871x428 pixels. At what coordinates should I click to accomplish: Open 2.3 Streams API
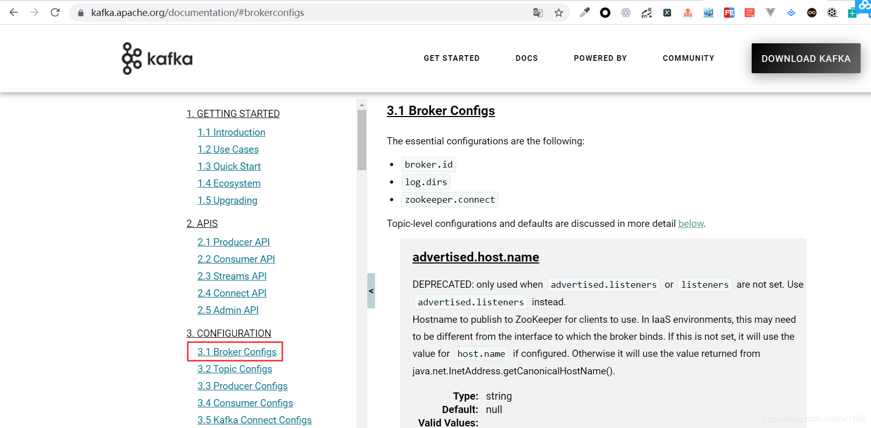tap(232, 276)
